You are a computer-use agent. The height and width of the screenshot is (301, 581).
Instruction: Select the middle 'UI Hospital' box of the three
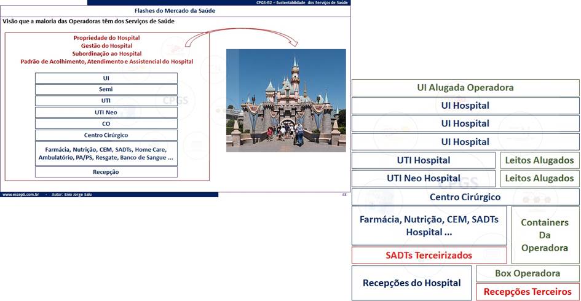point(465,123)
